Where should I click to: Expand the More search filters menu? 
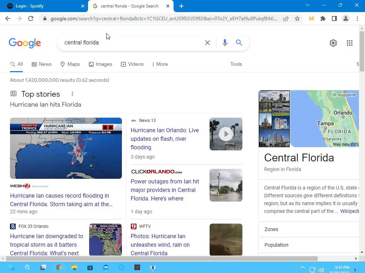tap(160, 64)
